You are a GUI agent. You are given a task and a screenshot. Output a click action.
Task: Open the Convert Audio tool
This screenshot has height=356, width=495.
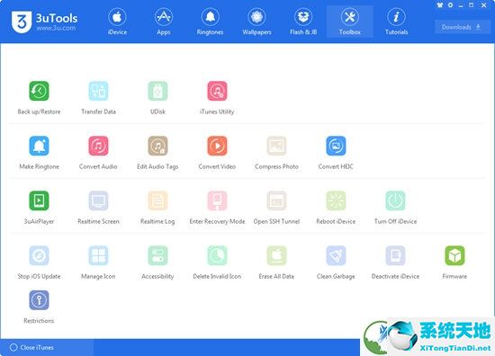coord(98,146)
